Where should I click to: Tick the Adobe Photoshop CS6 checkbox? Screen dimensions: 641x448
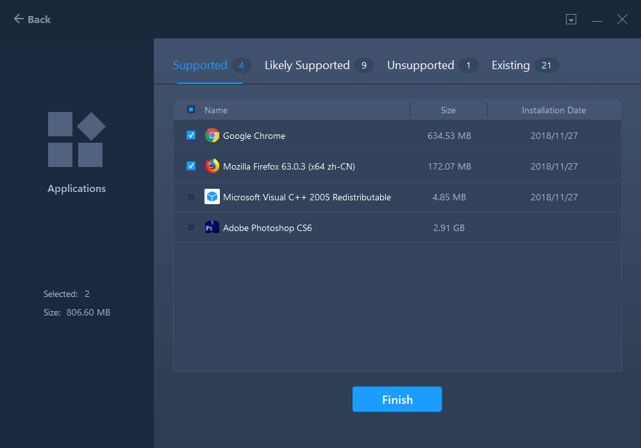[191, 228]
